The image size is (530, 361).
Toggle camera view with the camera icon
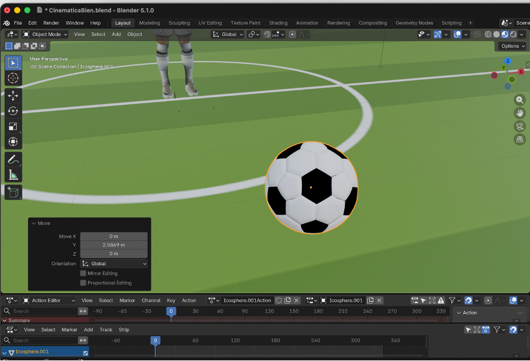[x=519, y=126]
